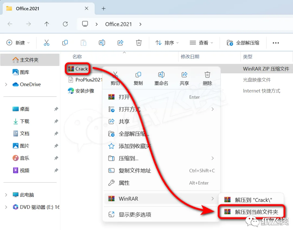Viewport: 293px width, 230px height.
Task: Choose 重命名 in the context menu top row
Action: (x=161, y=78)
